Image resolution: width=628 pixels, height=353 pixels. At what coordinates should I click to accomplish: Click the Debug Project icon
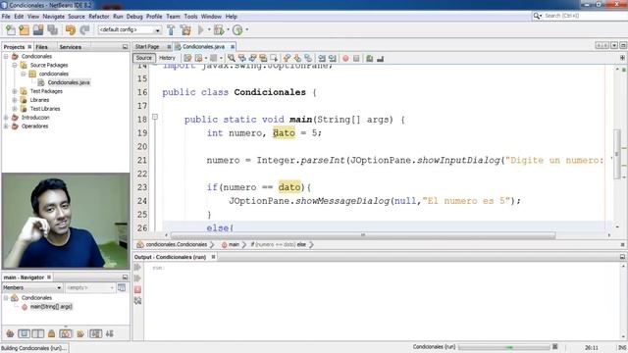click(x=219, y=30)
